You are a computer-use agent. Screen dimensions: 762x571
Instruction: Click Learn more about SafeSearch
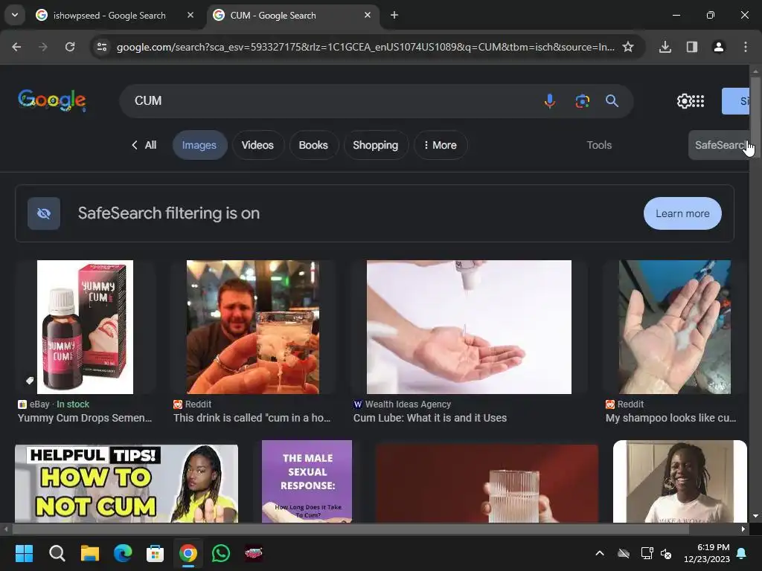[682, 213]
